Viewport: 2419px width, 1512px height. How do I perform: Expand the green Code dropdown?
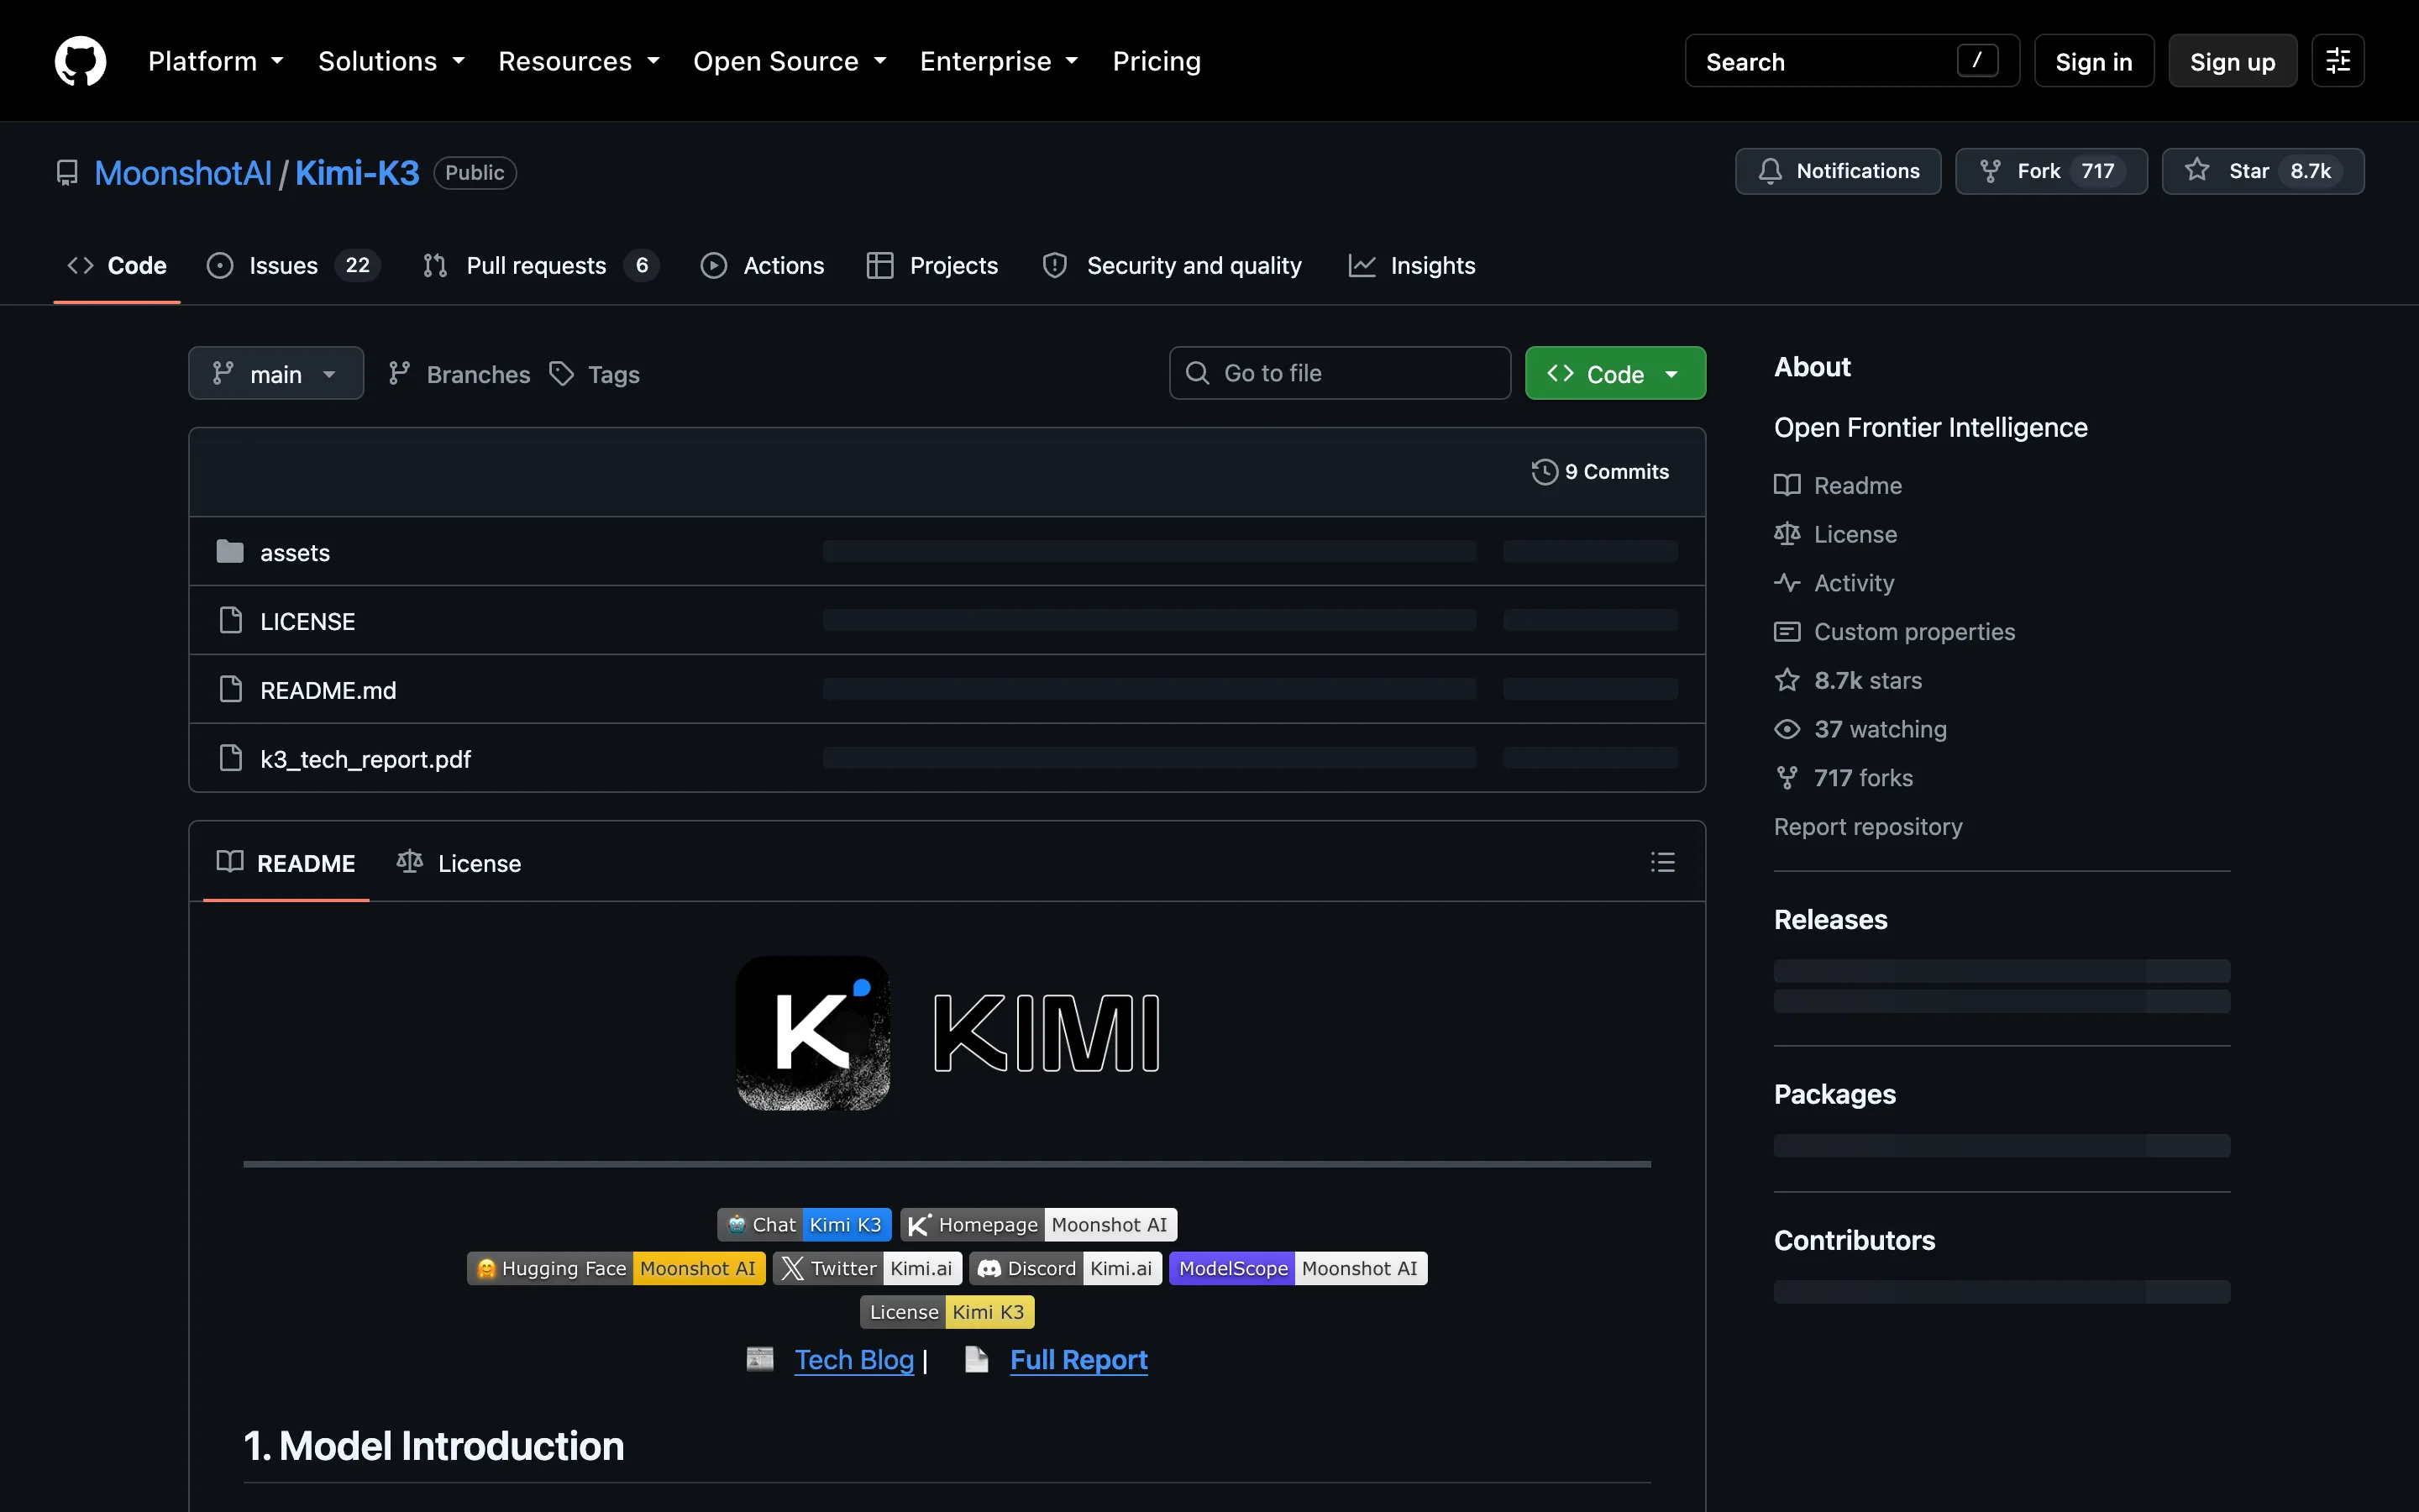[1615, 373]
